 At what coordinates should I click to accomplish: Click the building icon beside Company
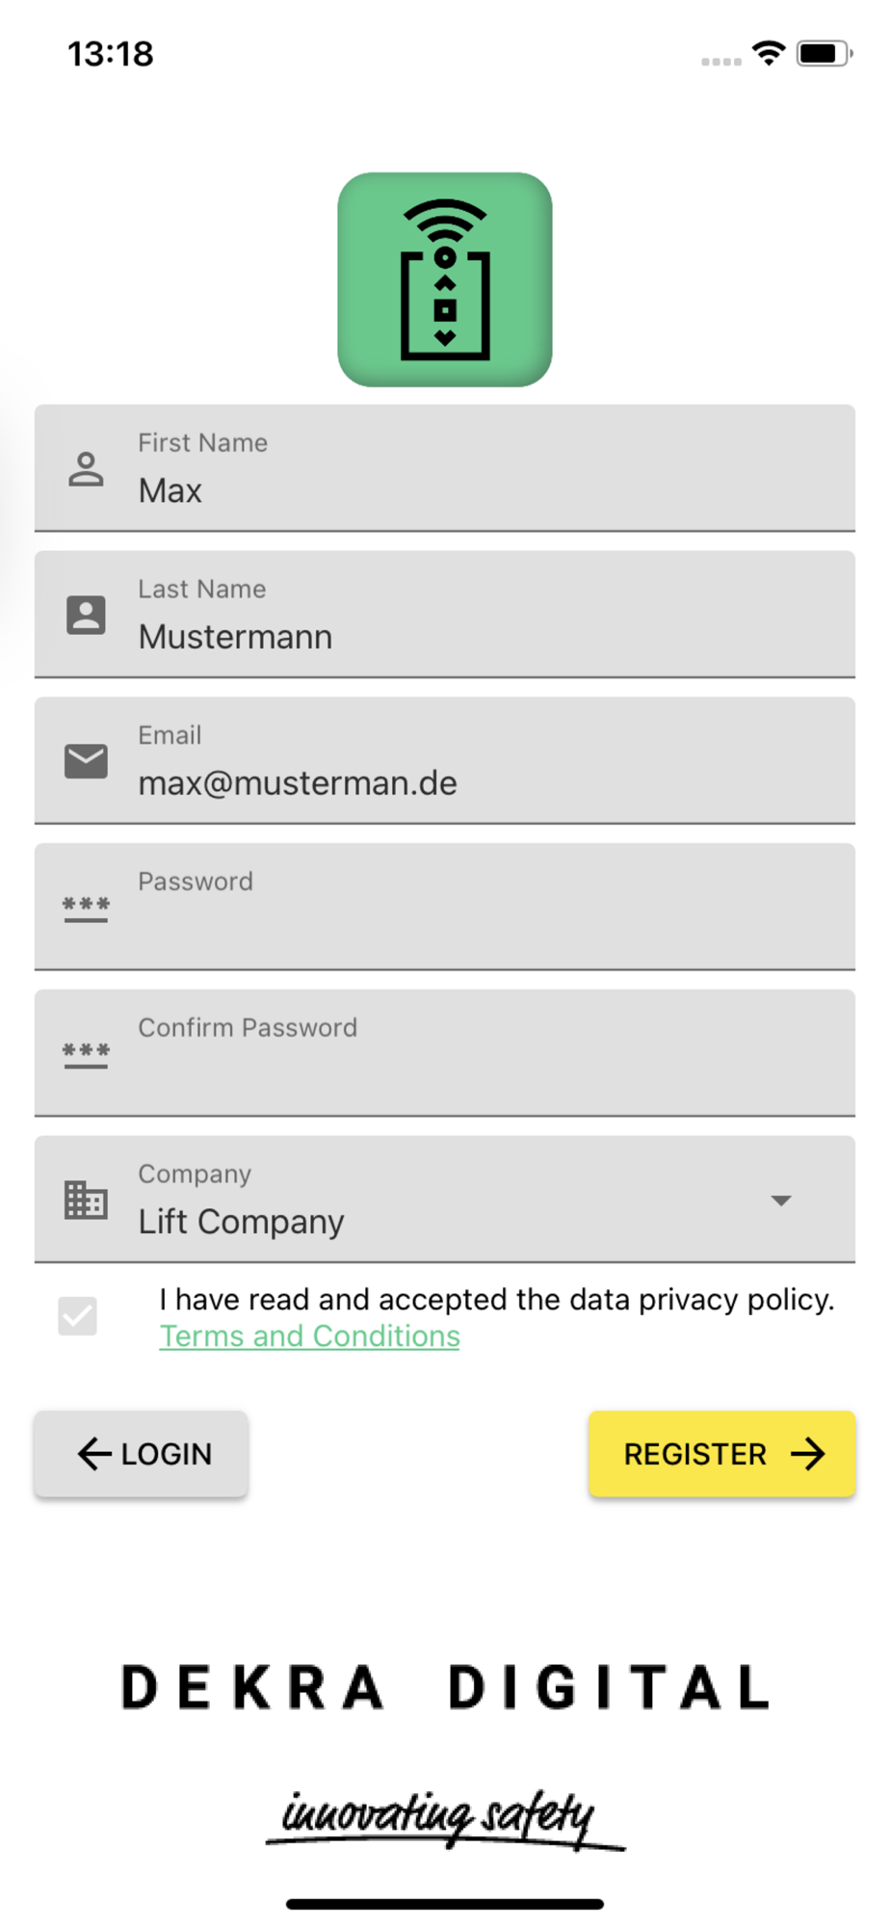(86, 1200)
